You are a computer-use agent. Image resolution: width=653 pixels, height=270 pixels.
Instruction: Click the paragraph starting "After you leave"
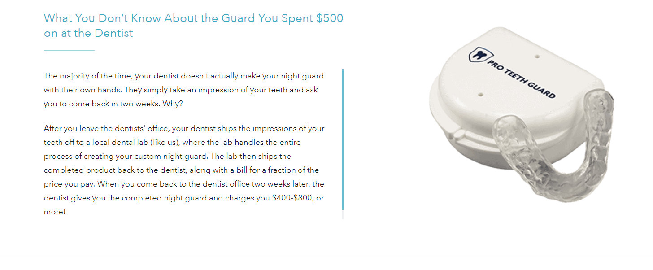184,170
